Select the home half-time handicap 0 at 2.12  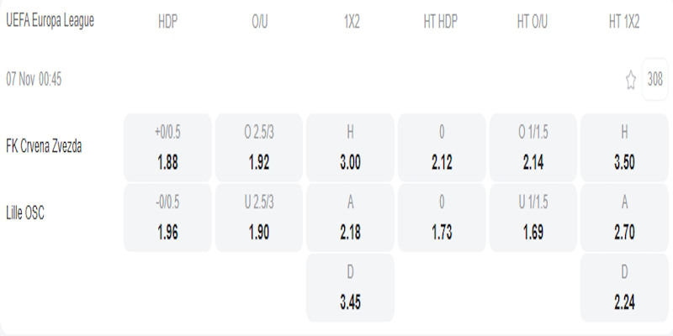(442, 148)
